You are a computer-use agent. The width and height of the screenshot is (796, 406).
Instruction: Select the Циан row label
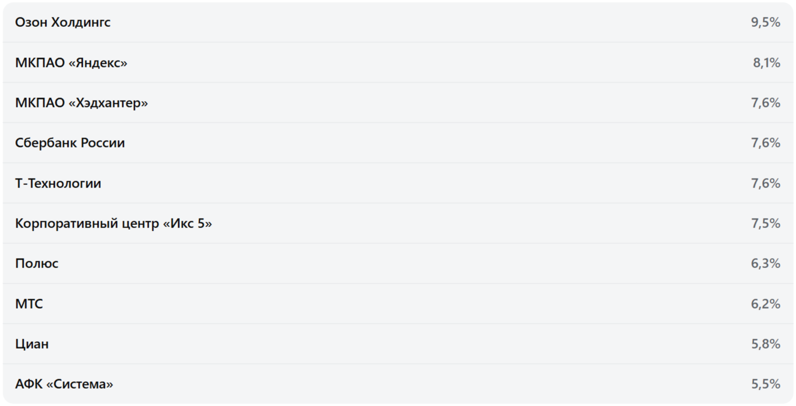tap(32, 344)
